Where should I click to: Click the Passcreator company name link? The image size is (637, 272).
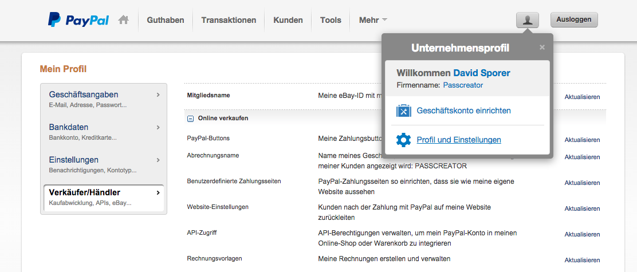[463, 85]
